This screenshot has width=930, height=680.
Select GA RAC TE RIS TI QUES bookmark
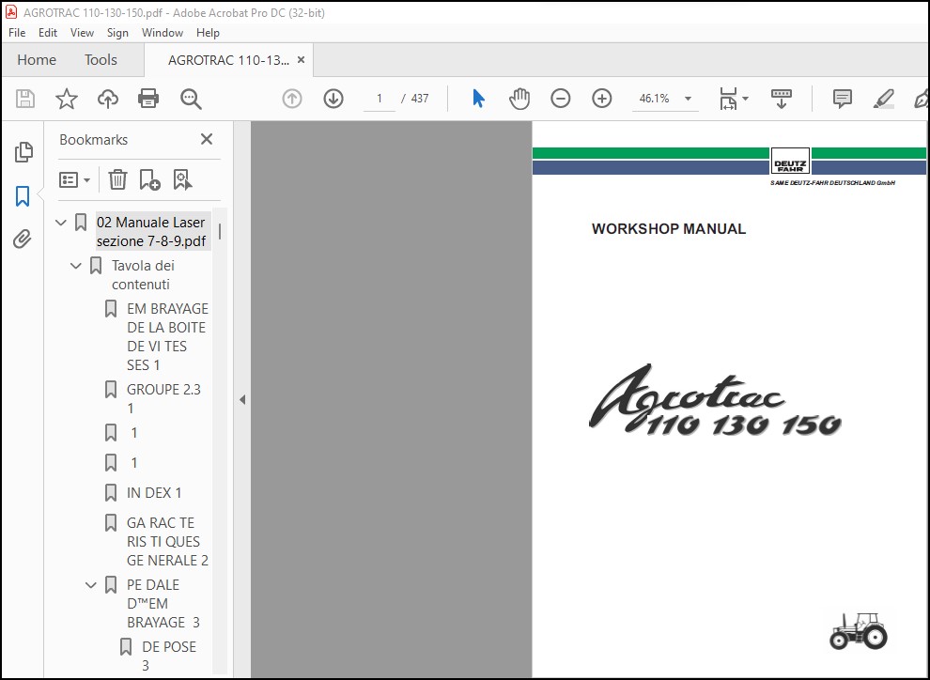pos(167,541)
